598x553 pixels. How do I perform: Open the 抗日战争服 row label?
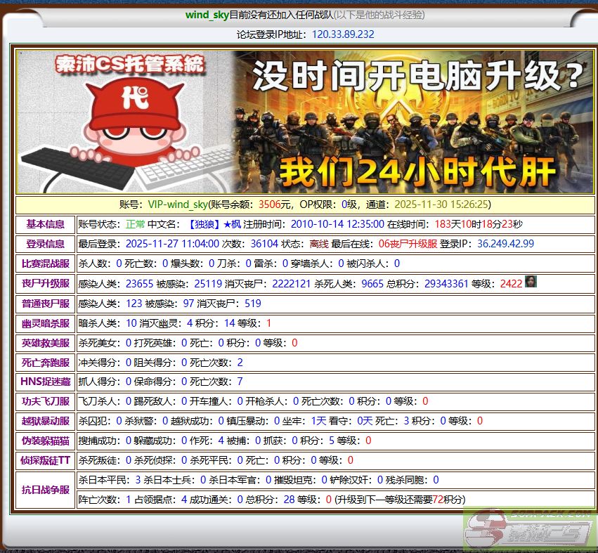(x=46, y=490)
